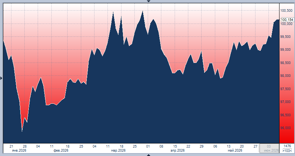Collapse the panel using top-edge arrow
The width and height of the screenshot is (295, 156).
tap(148, 1)
